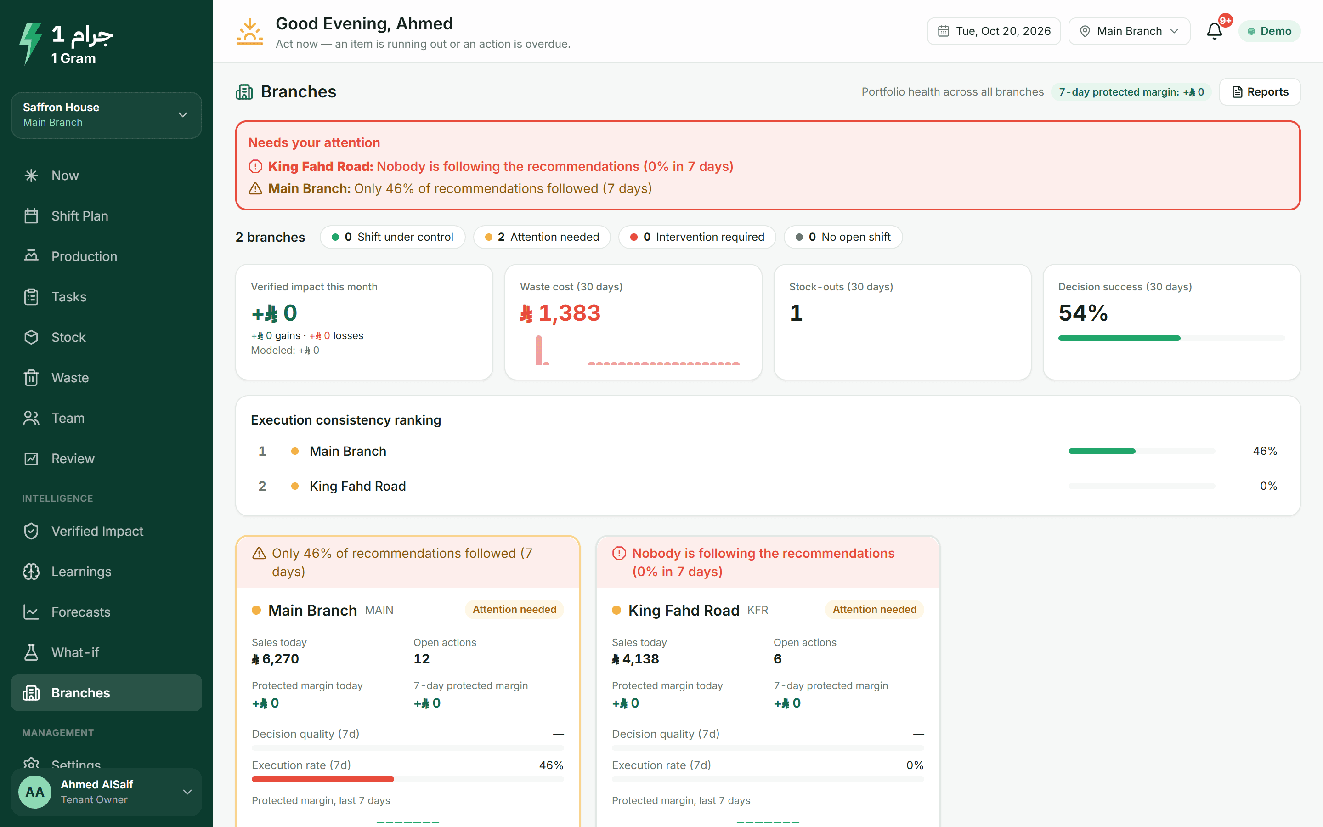Viewport: 1323px width, 827px height.
Task: Click the Demo mode badge
Action: [x=1269, y=31]
